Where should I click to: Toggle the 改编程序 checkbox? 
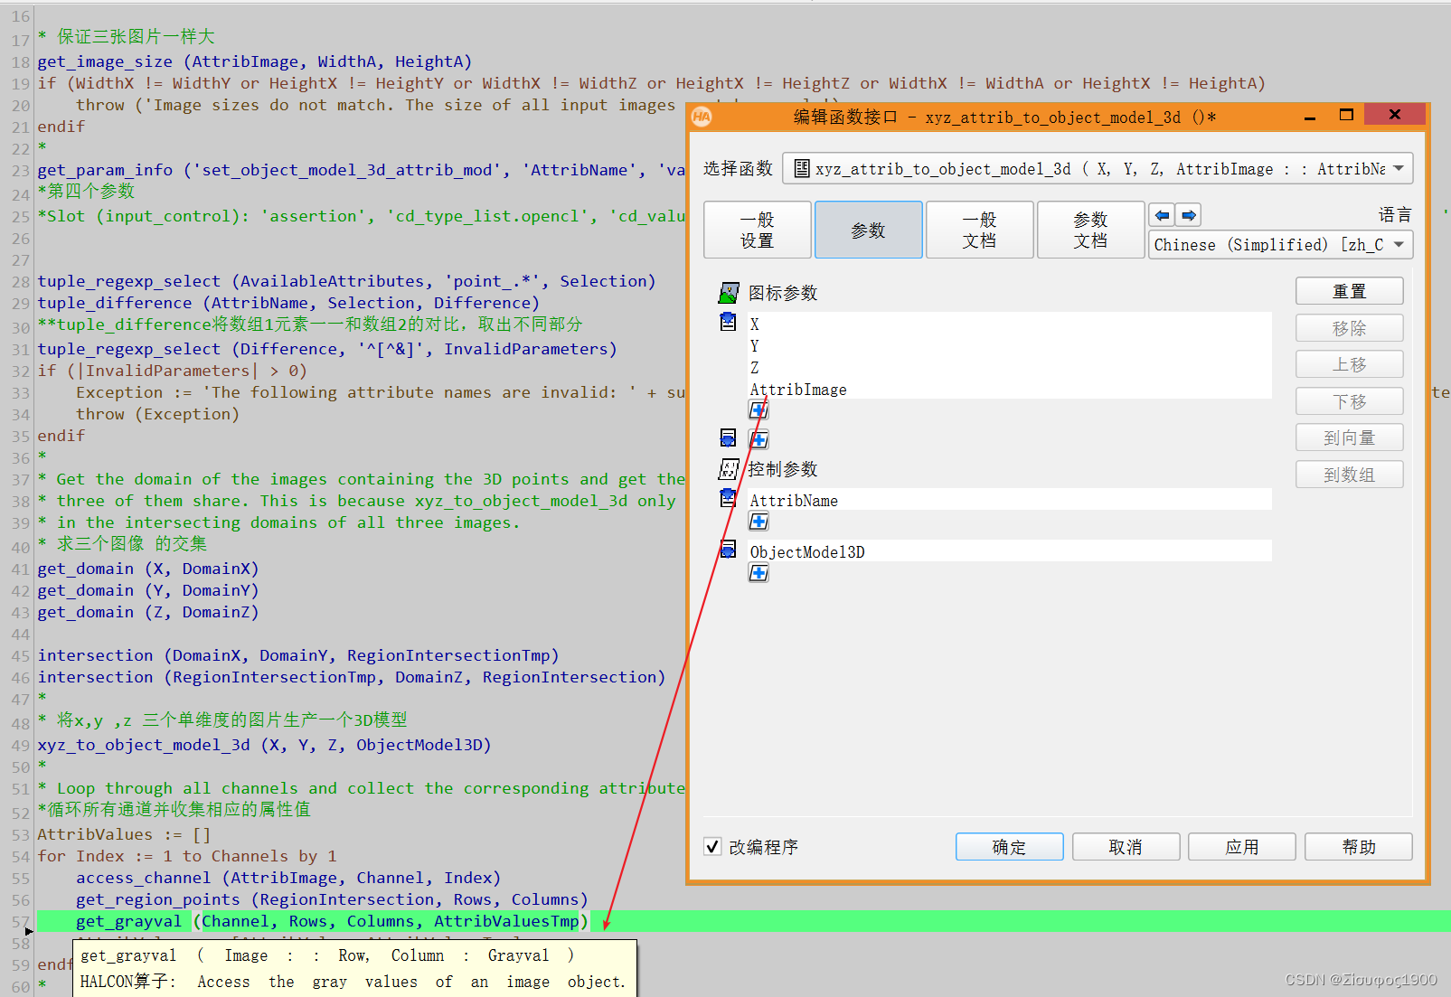(712, 847)
